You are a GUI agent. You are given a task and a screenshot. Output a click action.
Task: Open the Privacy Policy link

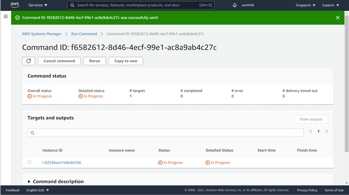(307, 190)
